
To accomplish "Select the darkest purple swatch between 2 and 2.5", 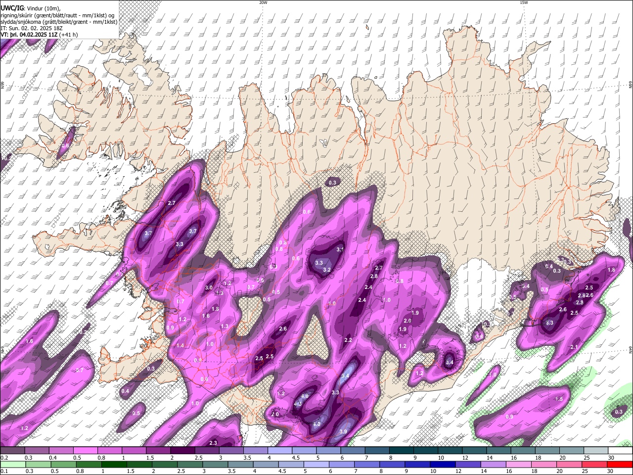I will coord(182,451).
